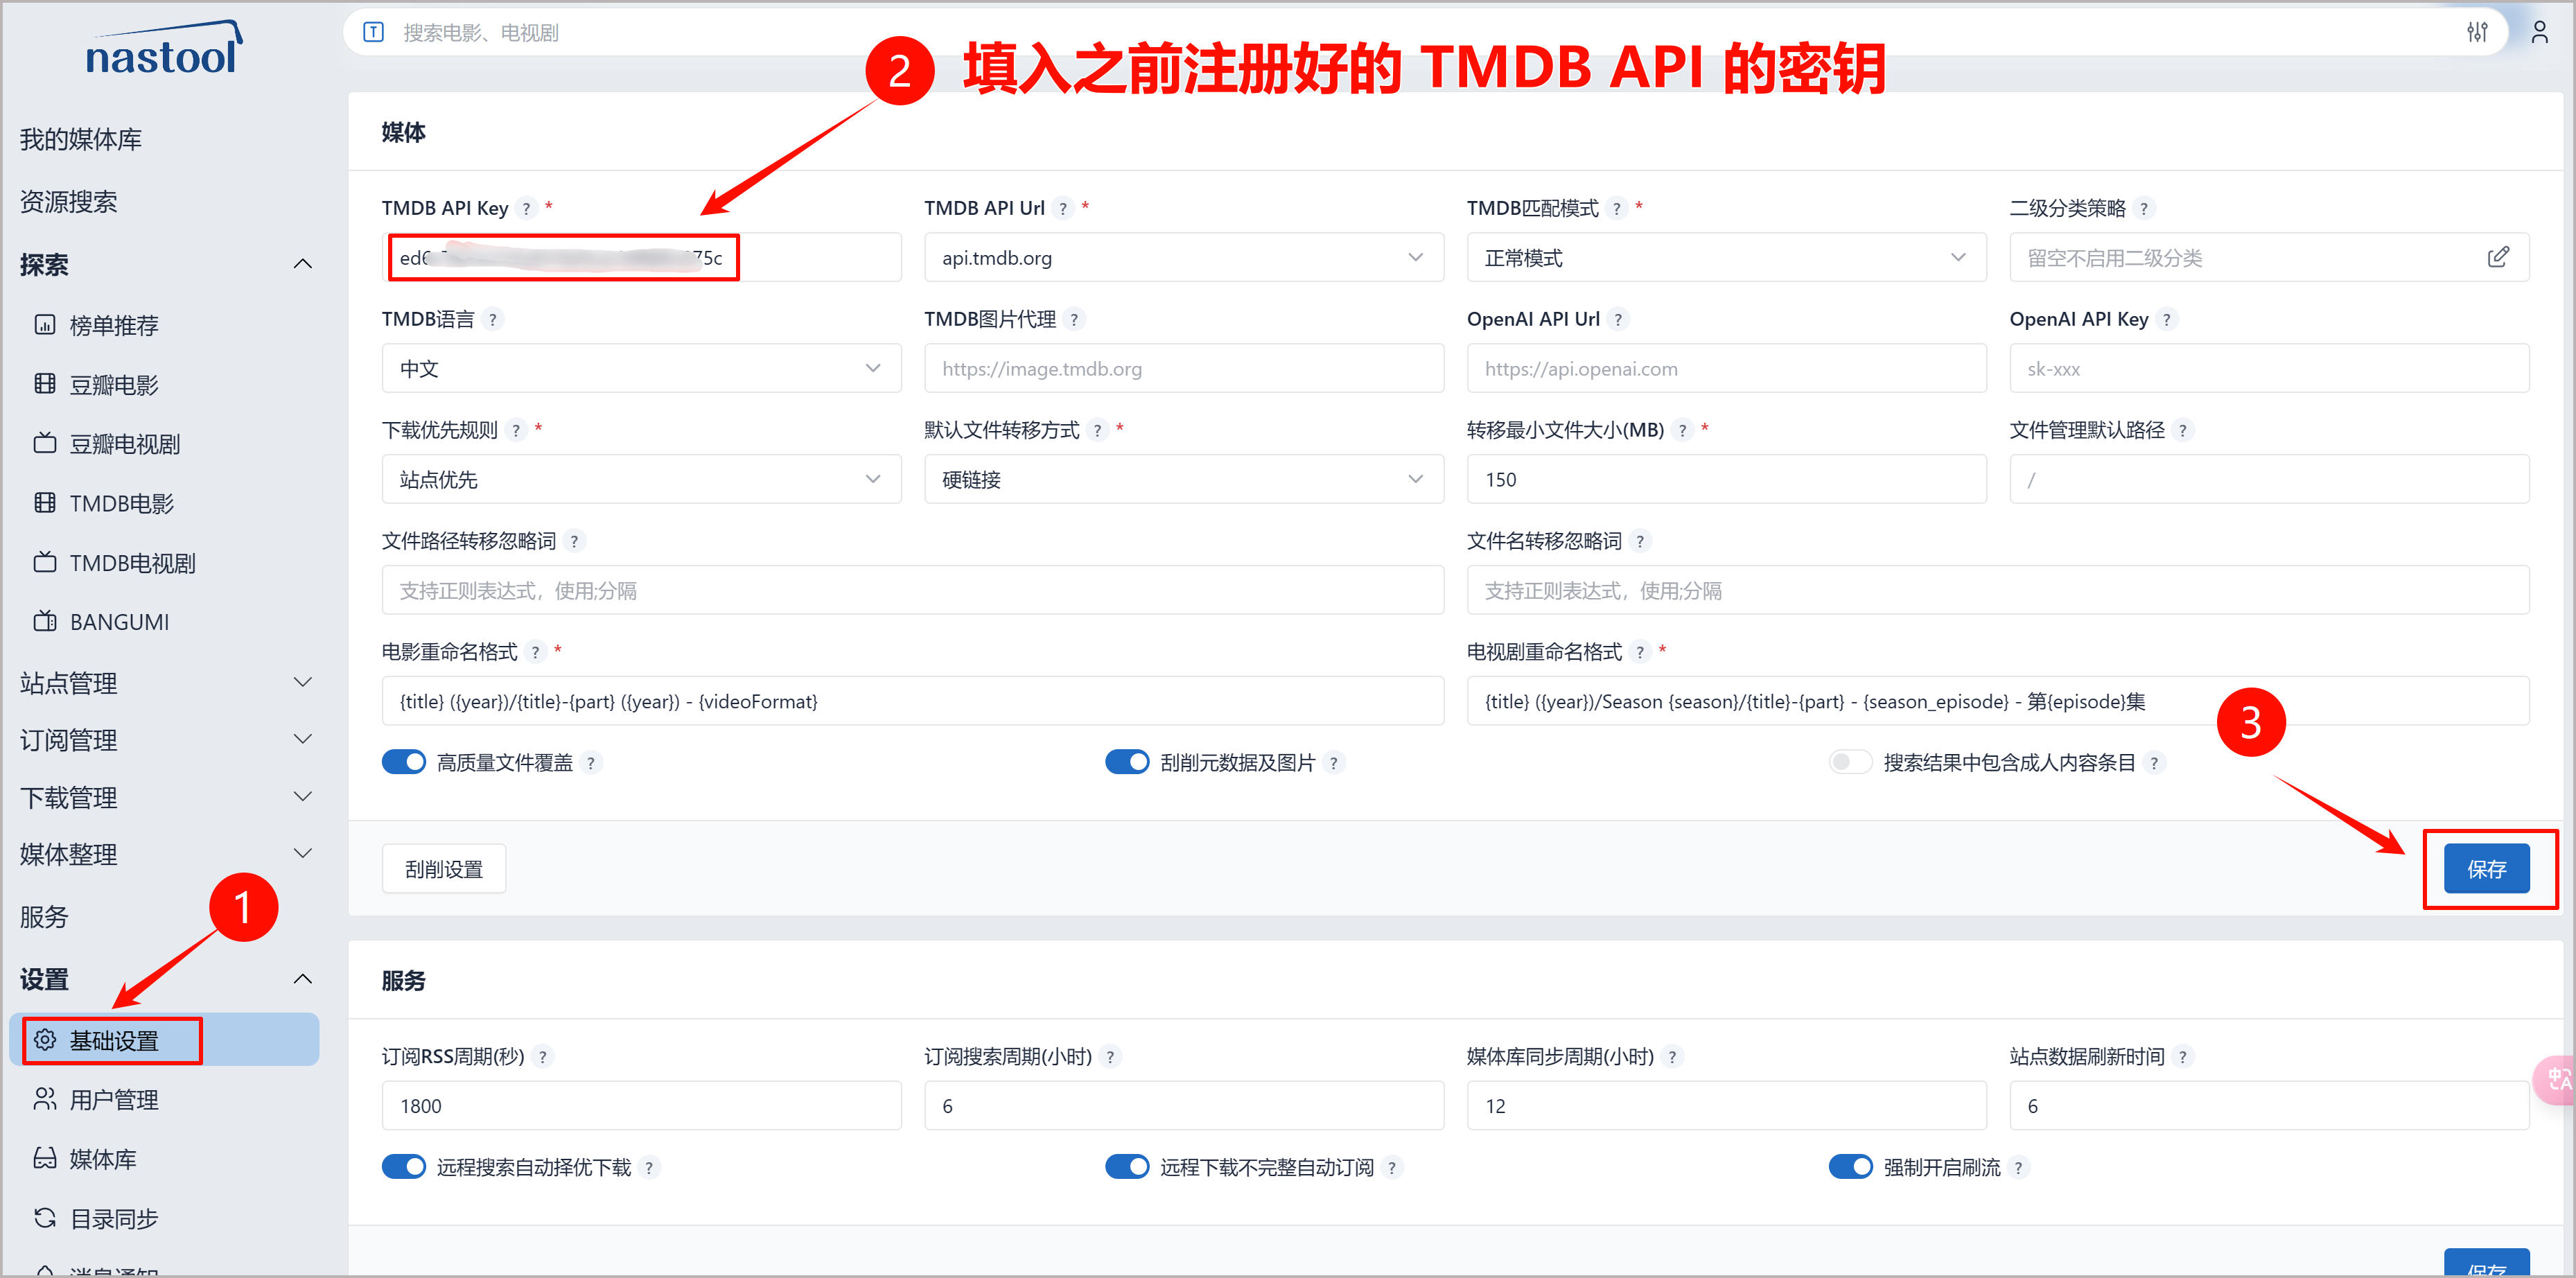Open the BANGUMI sidebar item
Image resolution: width=2576 pixels, height=1278 pixels.
coord(118,622)
